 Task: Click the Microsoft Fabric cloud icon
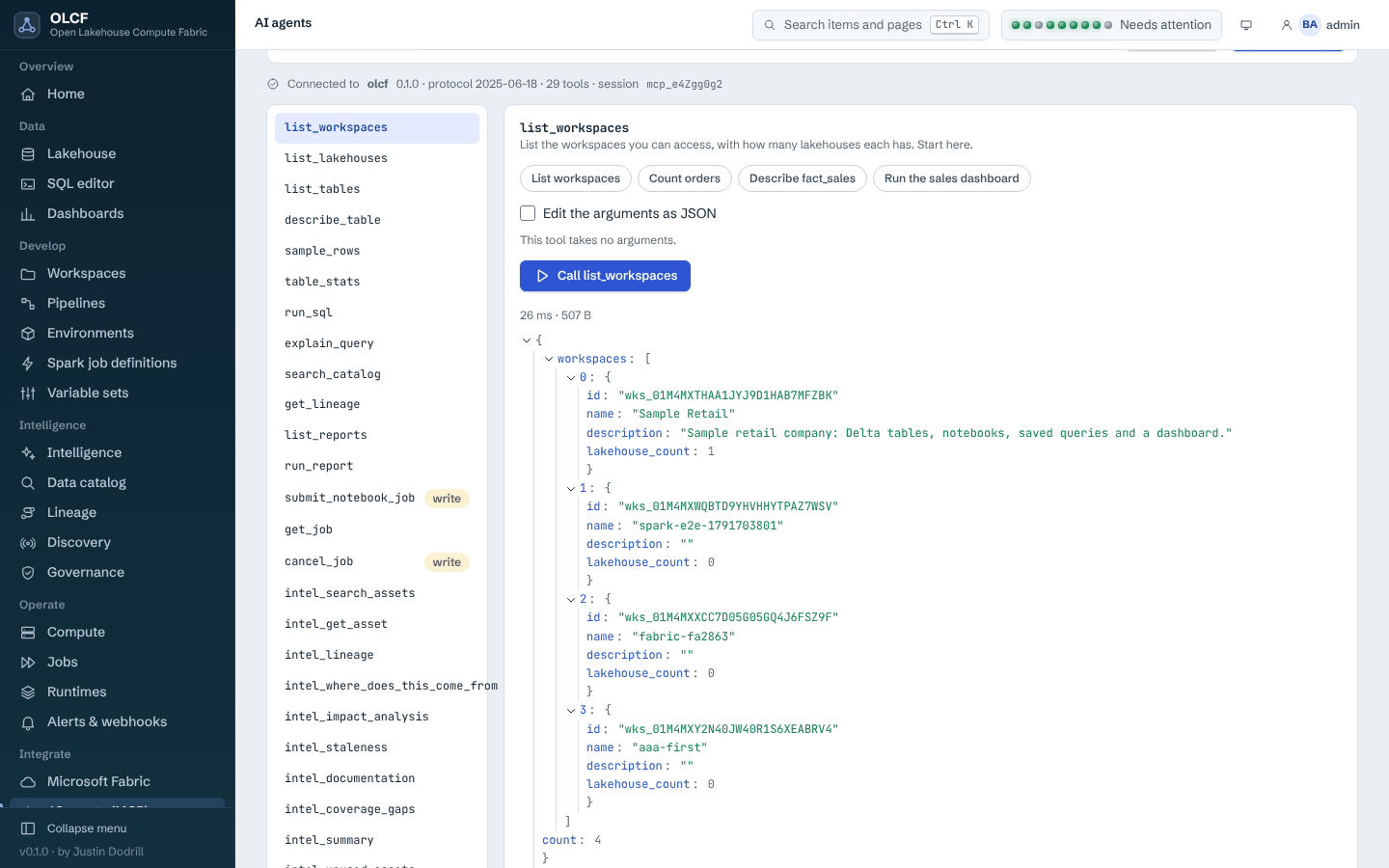28,782
